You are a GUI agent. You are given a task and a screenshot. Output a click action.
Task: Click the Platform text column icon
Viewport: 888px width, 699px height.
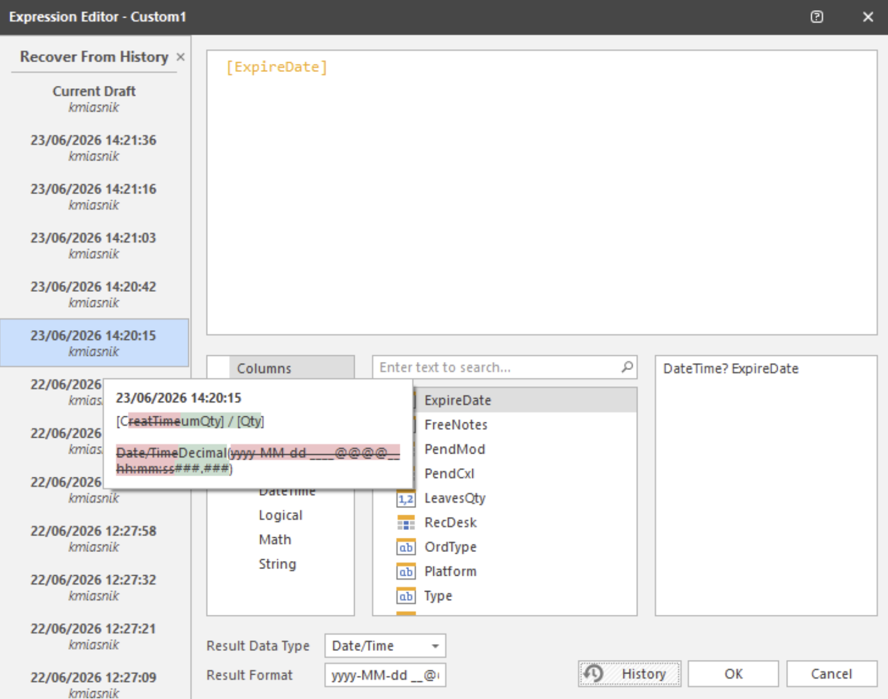click(406, 571)
